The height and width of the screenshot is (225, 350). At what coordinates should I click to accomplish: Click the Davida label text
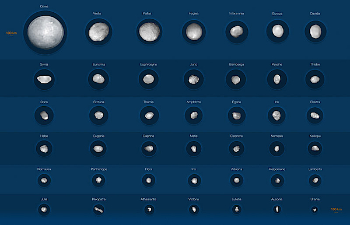[315, 13]
